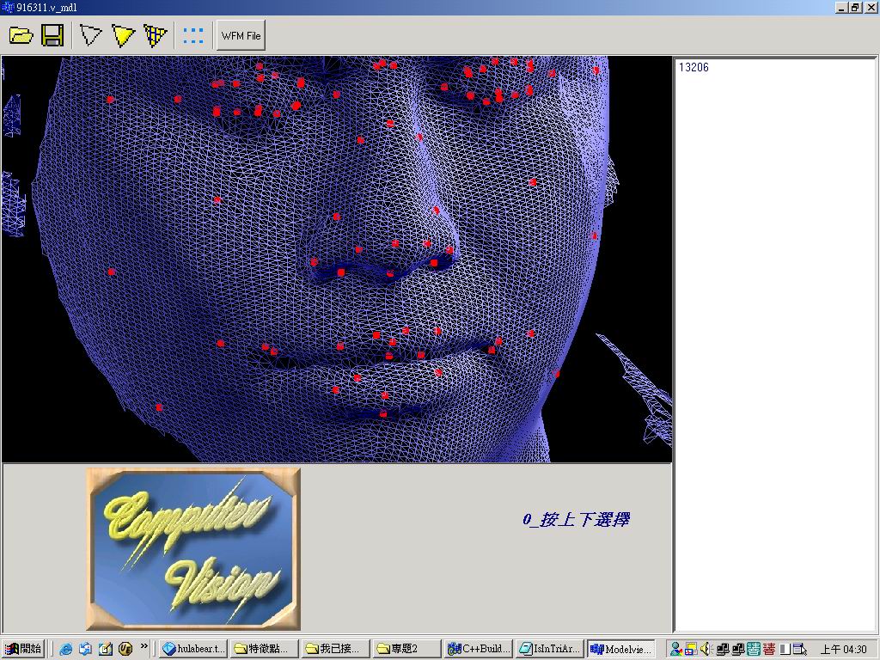Select the outline triangle wireframe mode
The width and height of the screenshot is (880, 660).
91,35
